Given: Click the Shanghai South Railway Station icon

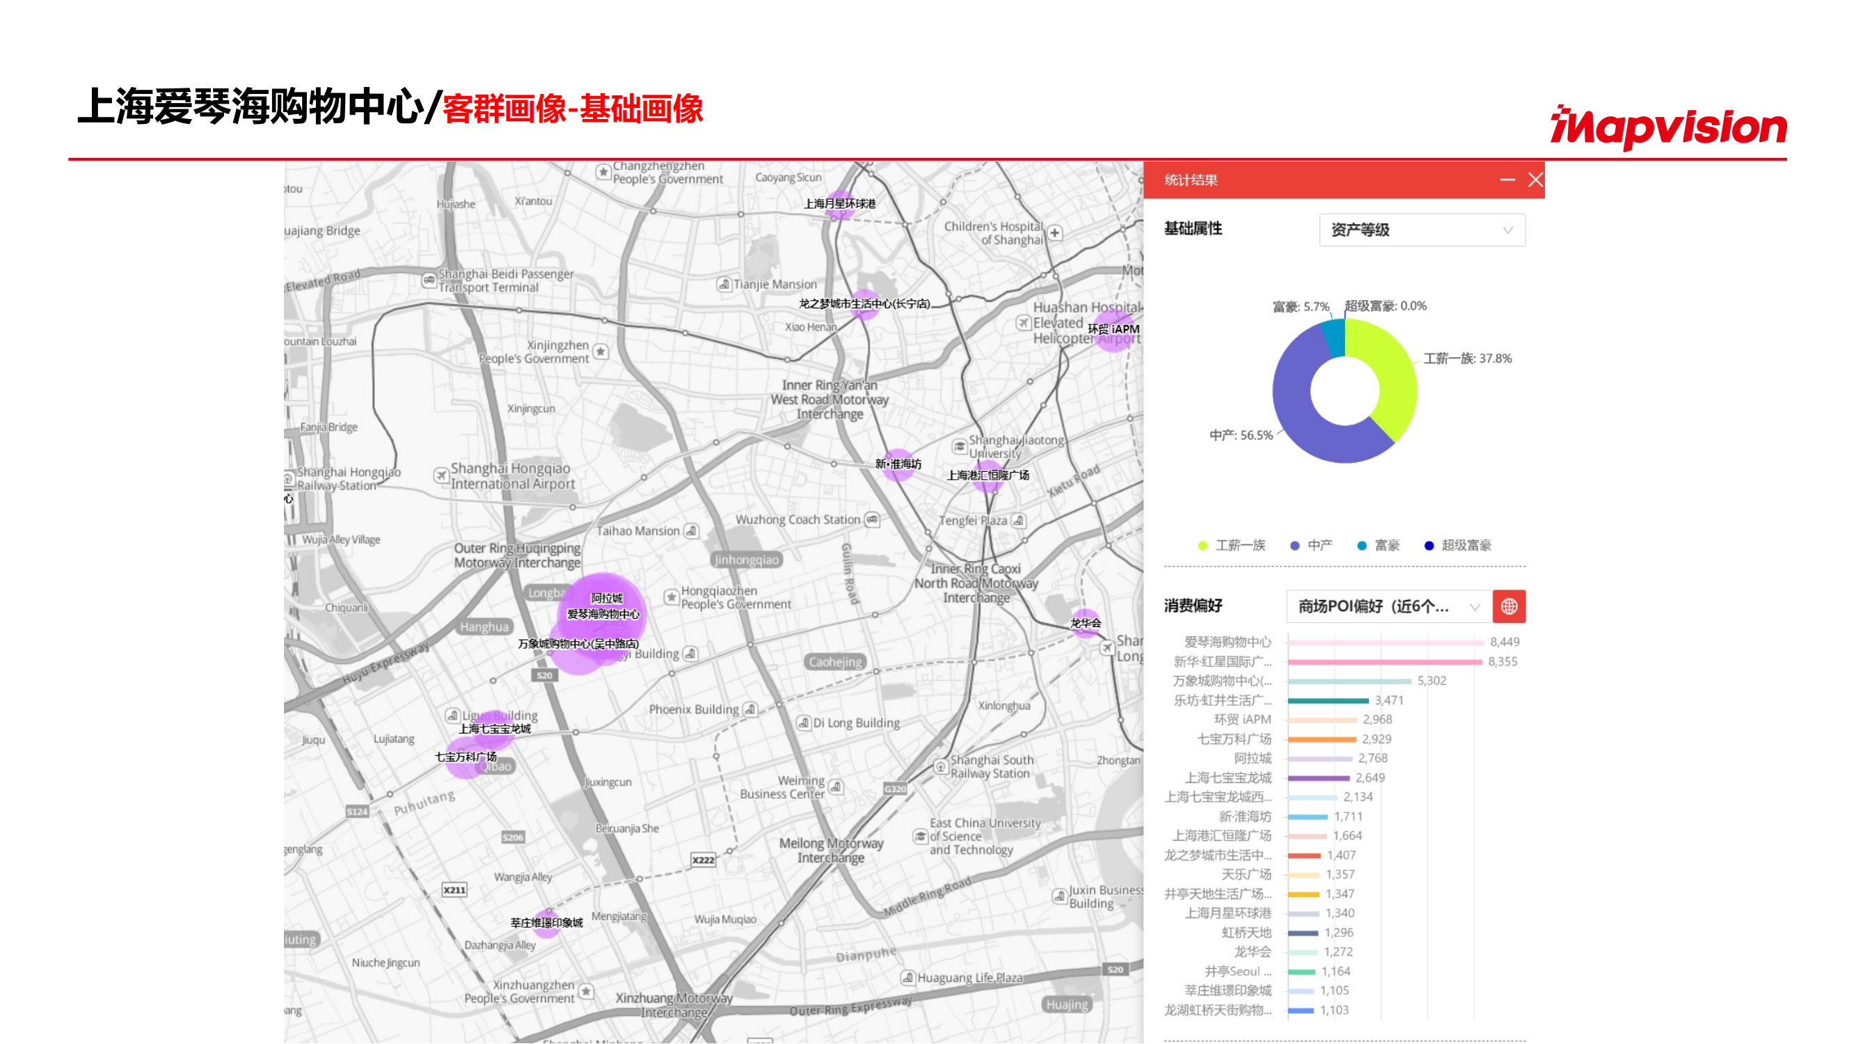Looking at the screenshot, I should [x=940, y=766].
